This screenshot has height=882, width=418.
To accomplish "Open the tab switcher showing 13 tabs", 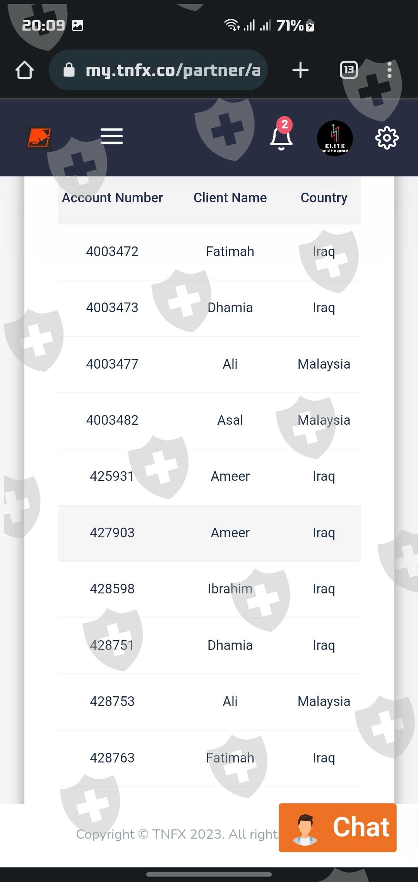I will [x=349, y=70].
